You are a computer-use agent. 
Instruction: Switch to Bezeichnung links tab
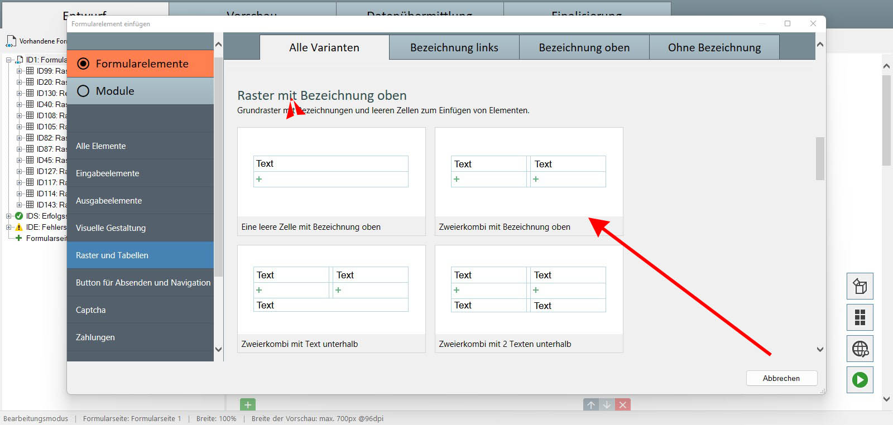click(x=454, y=48)
